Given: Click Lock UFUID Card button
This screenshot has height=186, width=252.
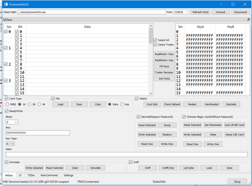Looking at the screenshot, I should pyautogui.click(x=234, y=125).
